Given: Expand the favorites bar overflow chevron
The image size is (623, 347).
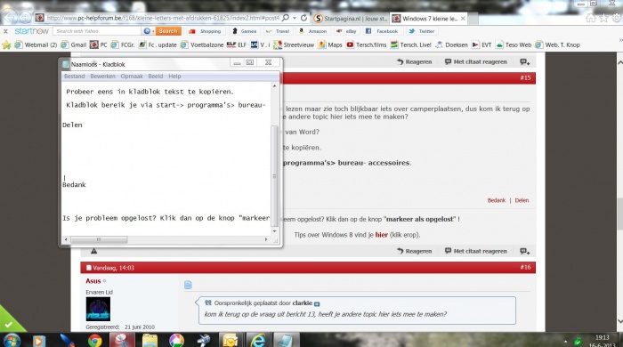Looking at the screenshot, I should point(620,40).
